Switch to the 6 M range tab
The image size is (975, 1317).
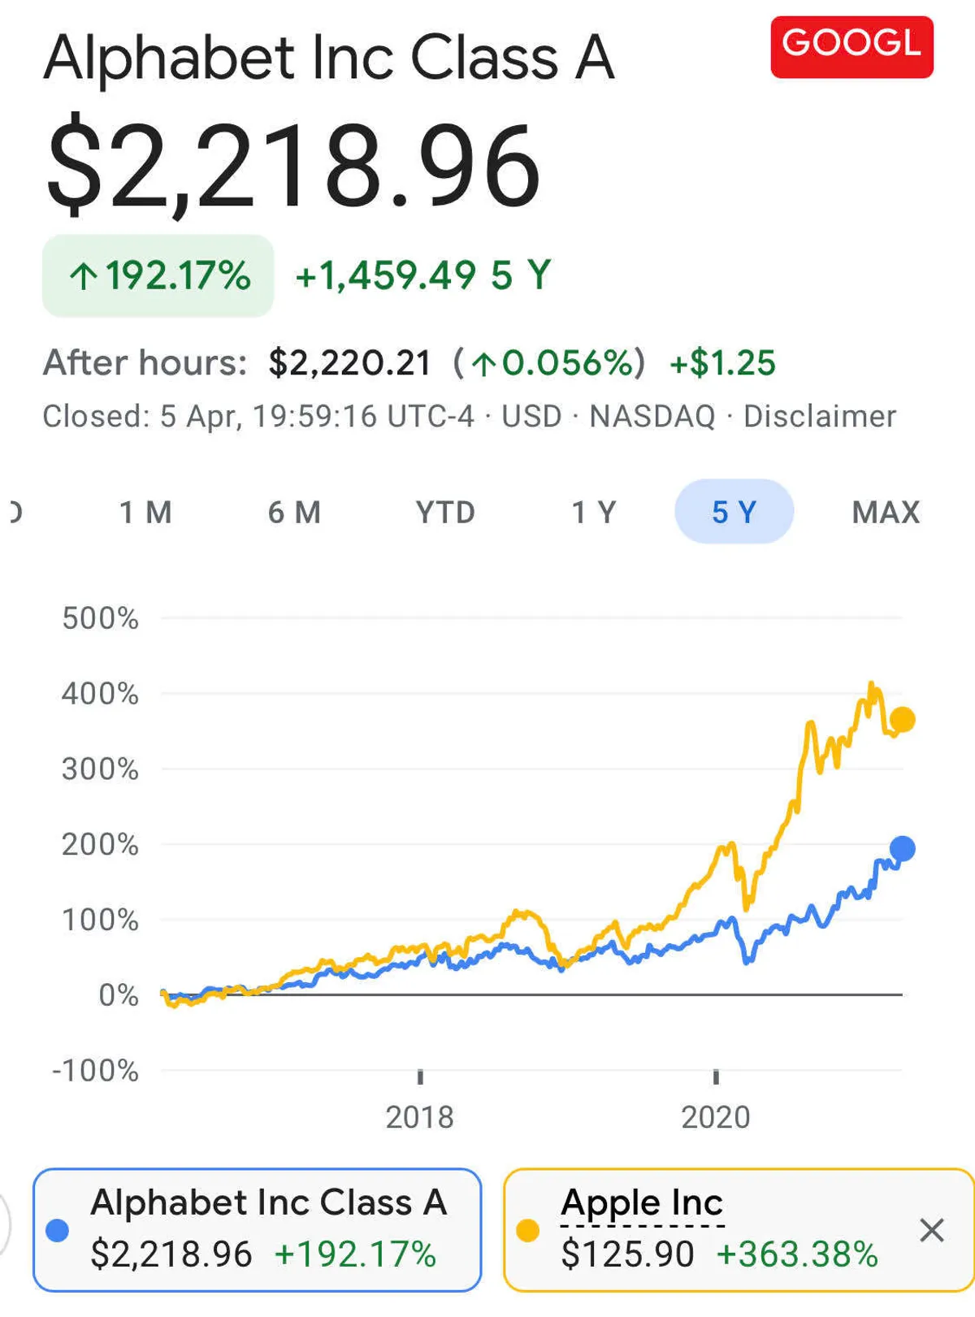click(x=294, y=513)
